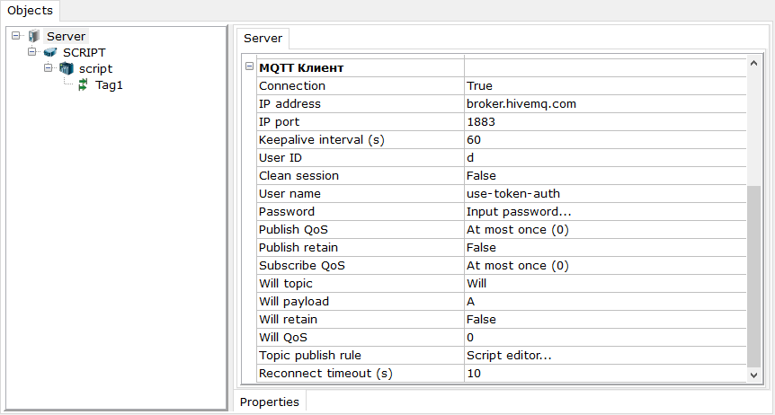The width and height of the screenshot is (775, 415).
Task: Select the IP port property label
Action: click(x=280, y=122)
